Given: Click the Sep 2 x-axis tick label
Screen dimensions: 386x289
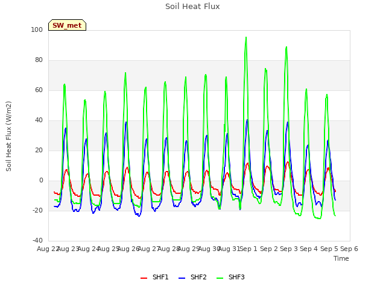Looking at the screenshot, I should point(269,249).
